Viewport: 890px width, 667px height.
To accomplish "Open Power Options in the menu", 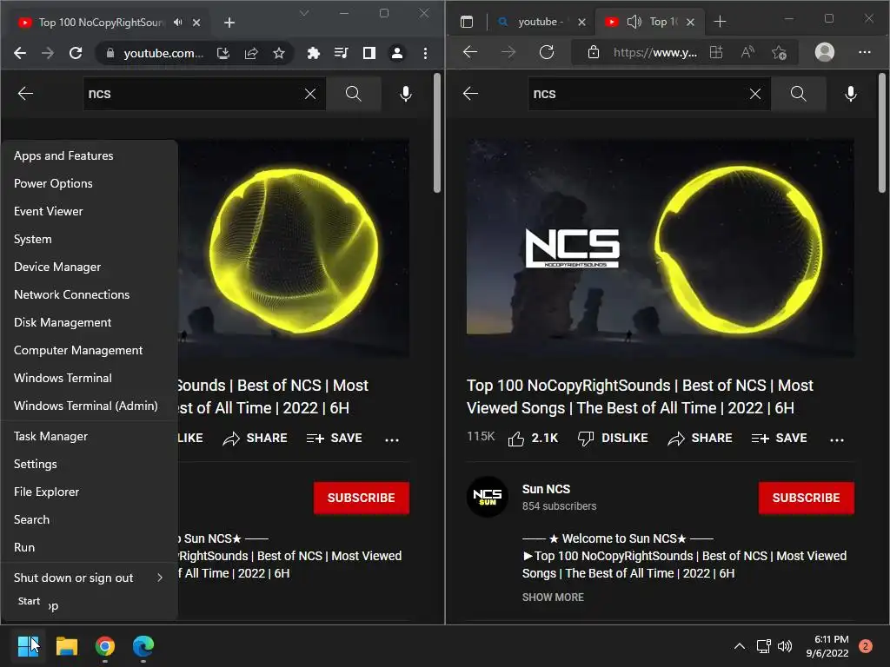I will (x=90, y=183).
